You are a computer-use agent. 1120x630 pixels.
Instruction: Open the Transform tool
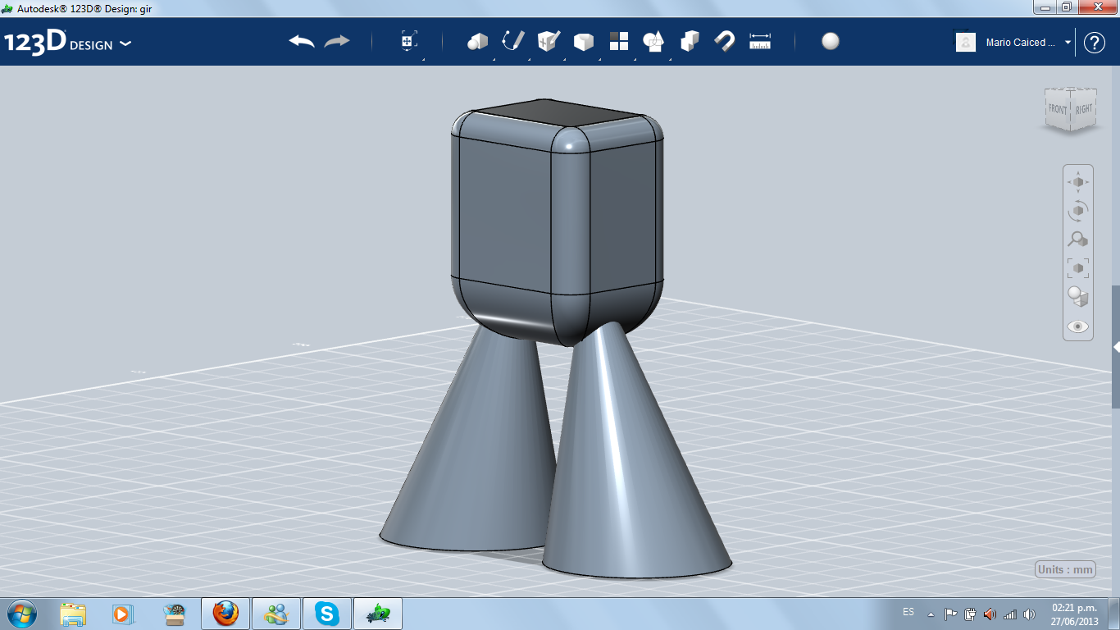[x=409, y=41]
